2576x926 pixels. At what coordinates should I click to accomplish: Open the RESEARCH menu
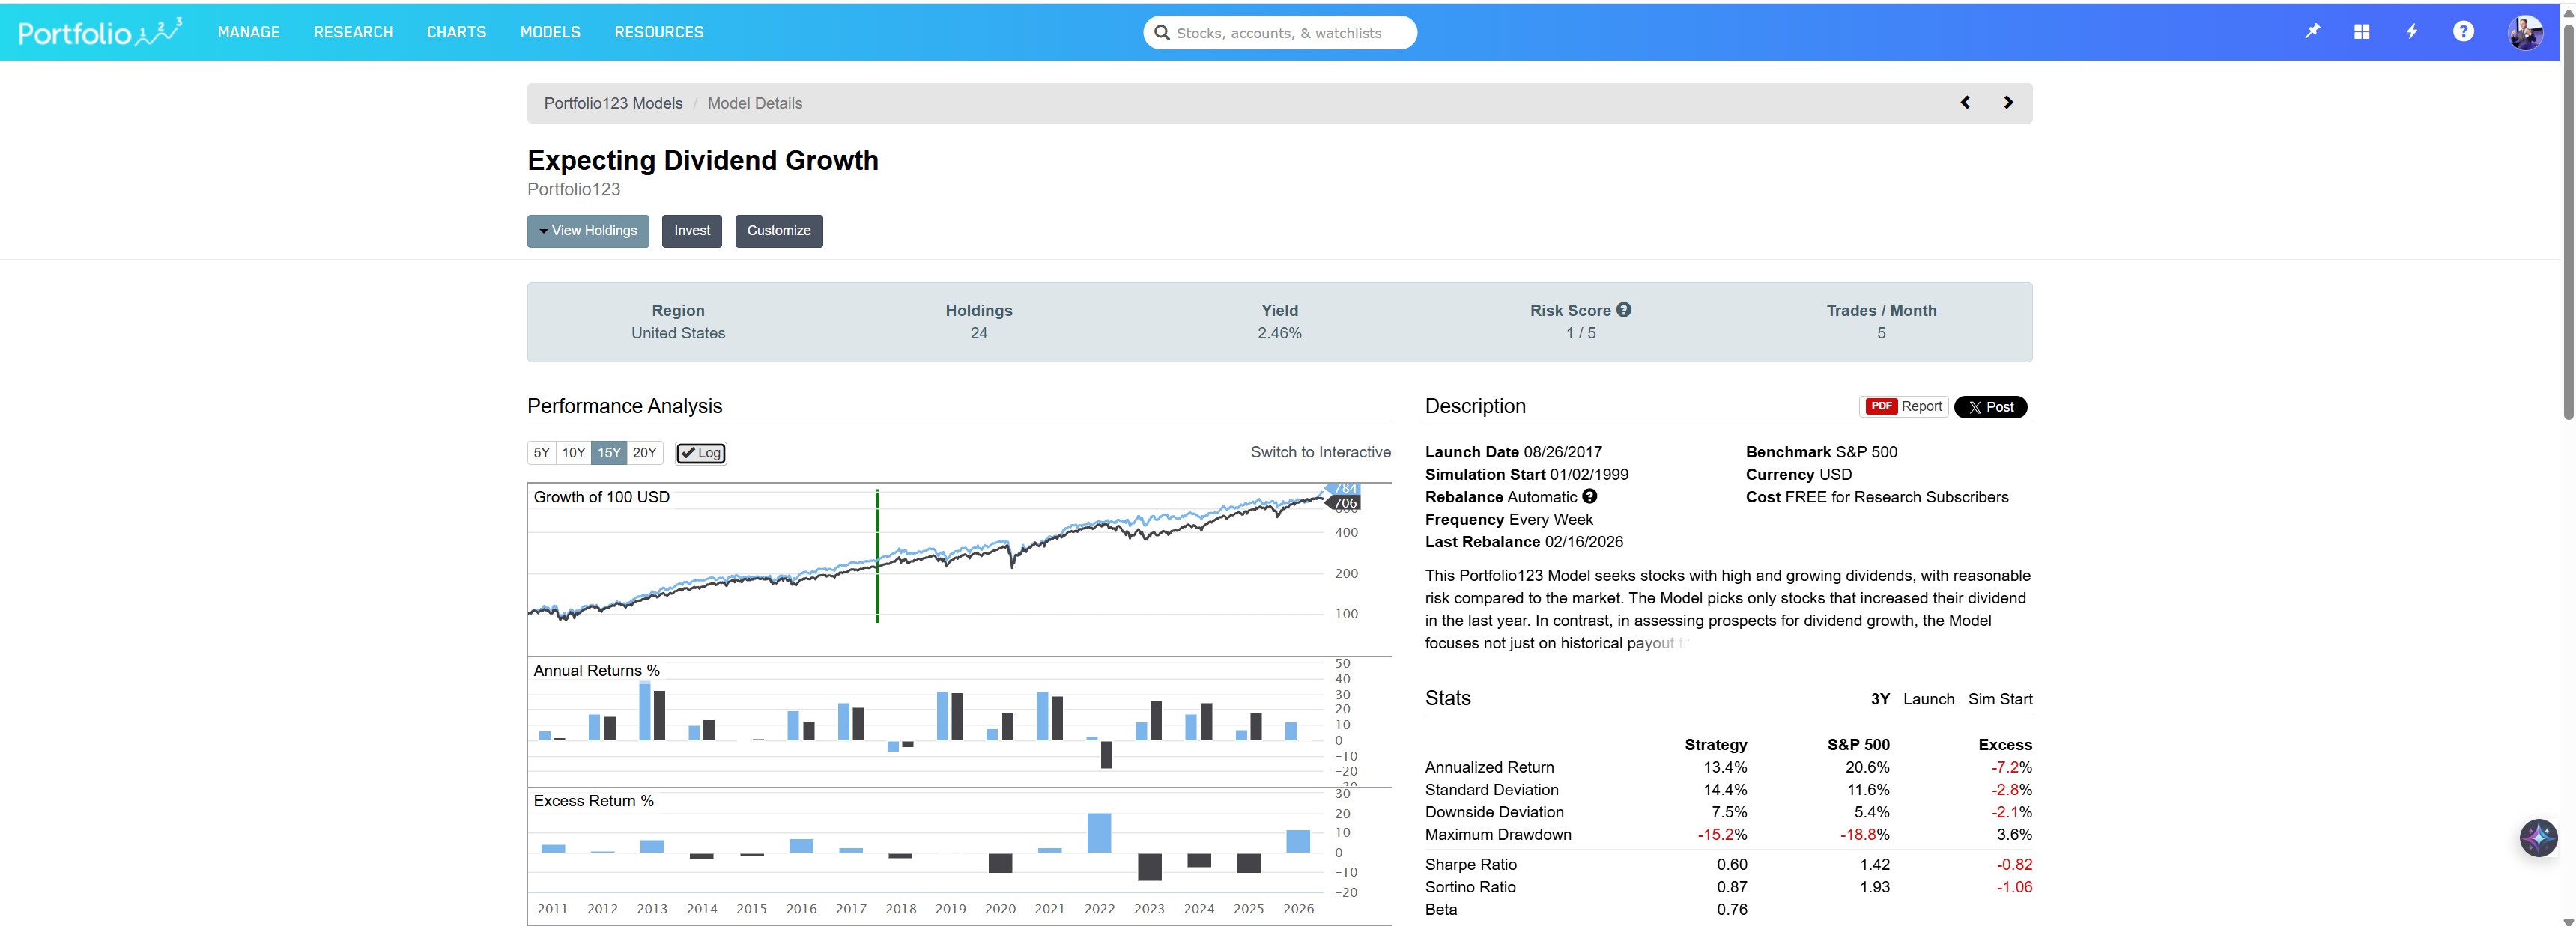[x=353, y=32]
